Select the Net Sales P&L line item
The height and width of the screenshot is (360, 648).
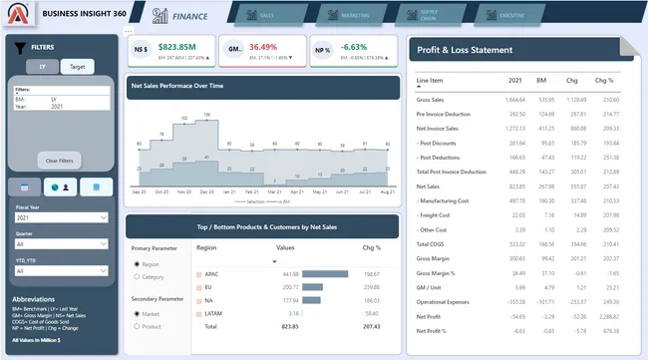point(428,186)
